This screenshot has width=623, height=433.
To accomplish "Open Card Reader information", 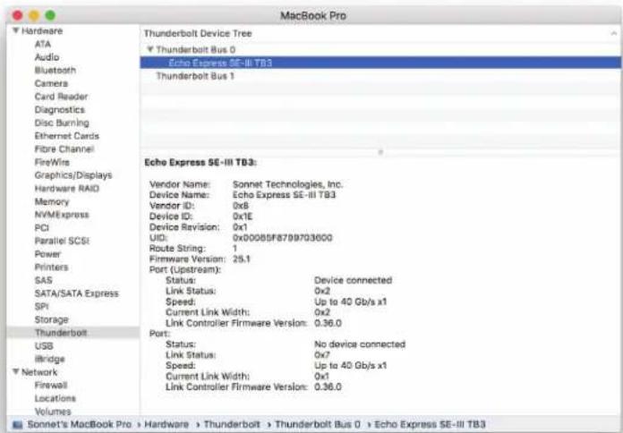I will (x=61, y=97).
